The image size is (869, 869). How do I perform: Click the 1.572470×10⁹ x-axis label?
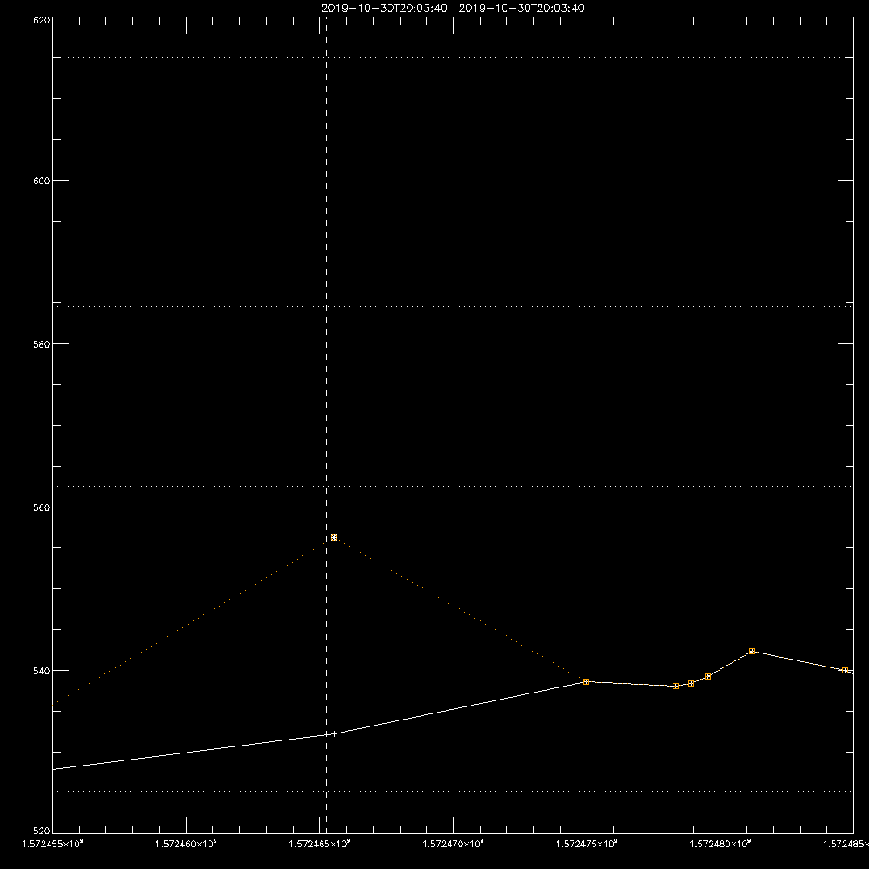point(454,844)
